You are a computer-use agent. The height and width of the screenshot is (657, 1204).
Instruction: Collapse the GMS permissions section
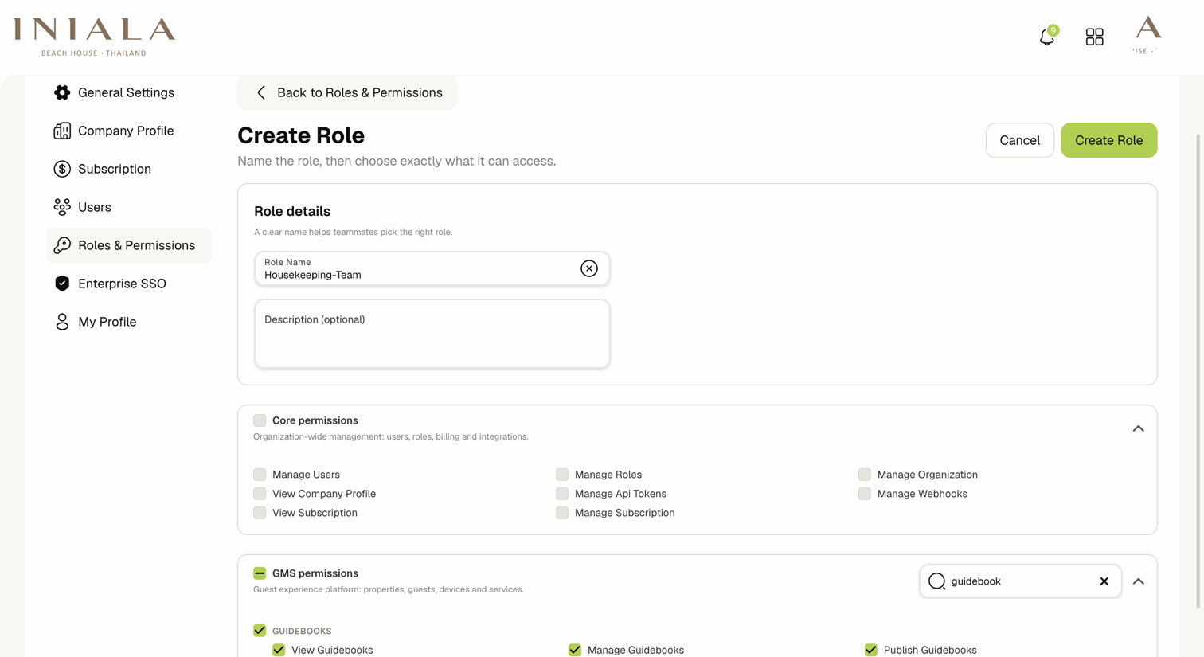click(x=1139, y=581)
